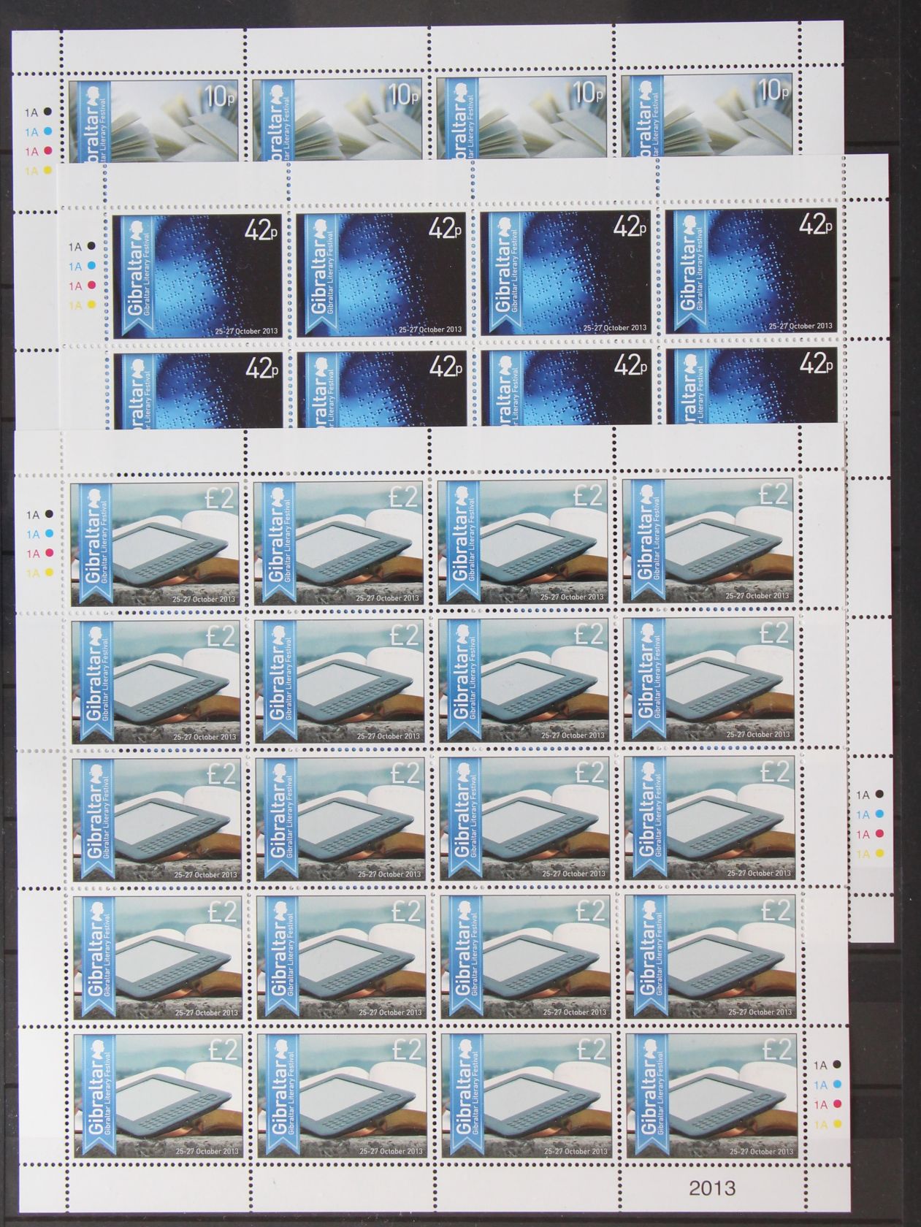
Task: Click the 2013 imprint on the bottom margin
Action: (x=714, y=1188)
